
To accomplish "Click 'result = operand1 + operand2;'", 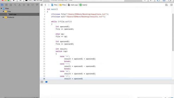I will click(80, 59).
